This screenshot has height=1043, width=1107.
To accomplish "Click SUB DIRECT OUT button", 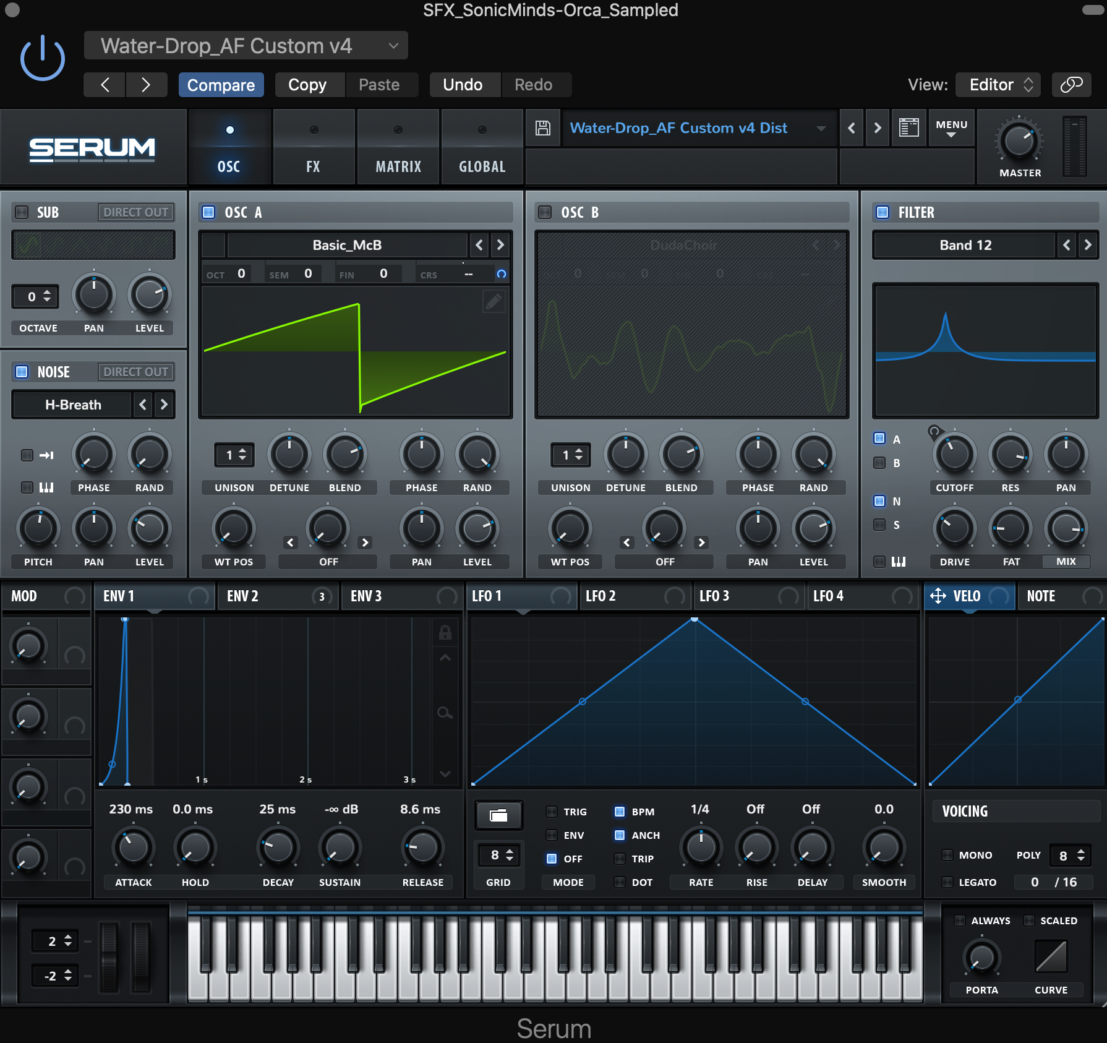I will 136,212.
